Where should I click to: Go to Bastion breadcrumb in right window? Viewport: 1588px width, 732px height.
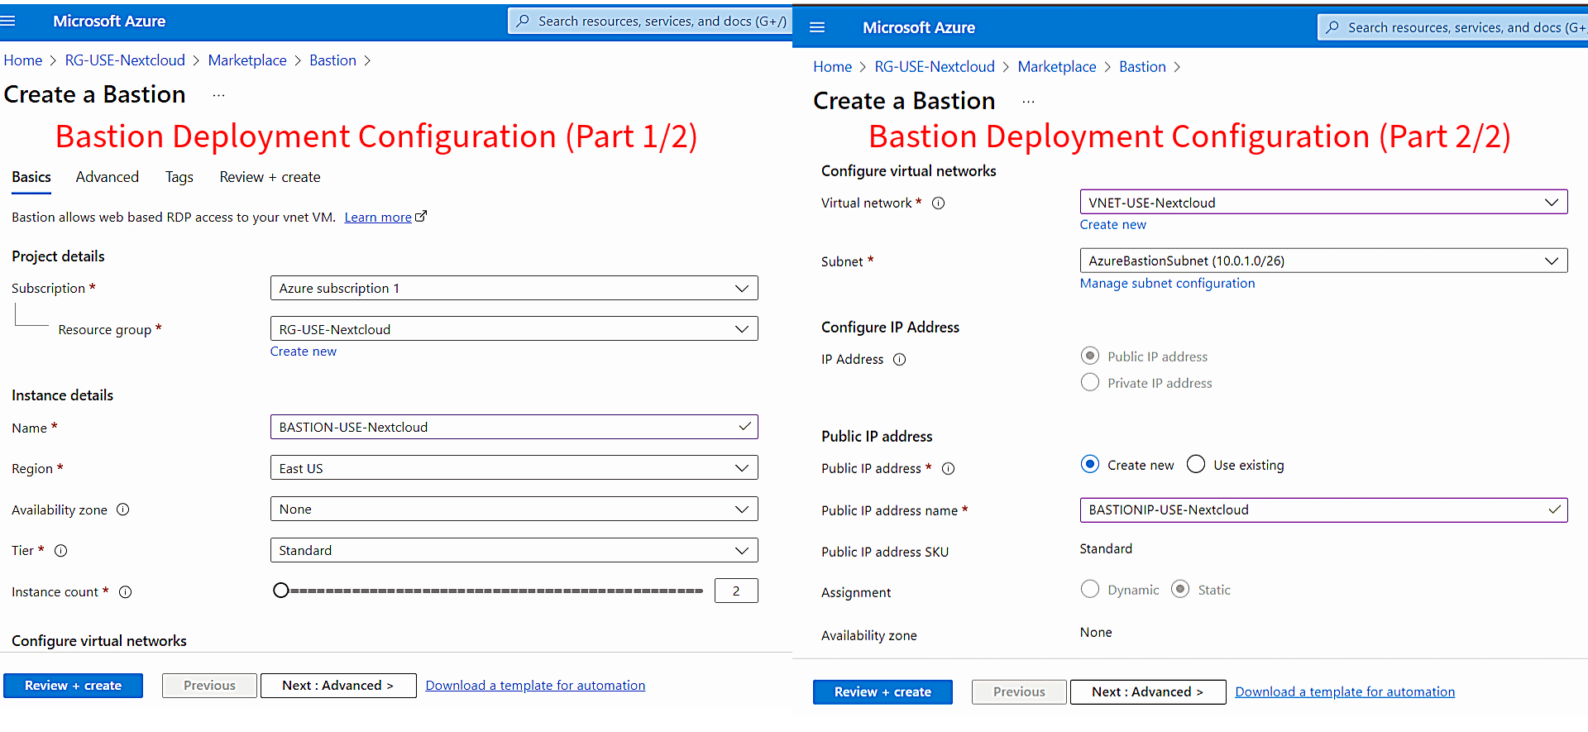tap(1142, 67)
